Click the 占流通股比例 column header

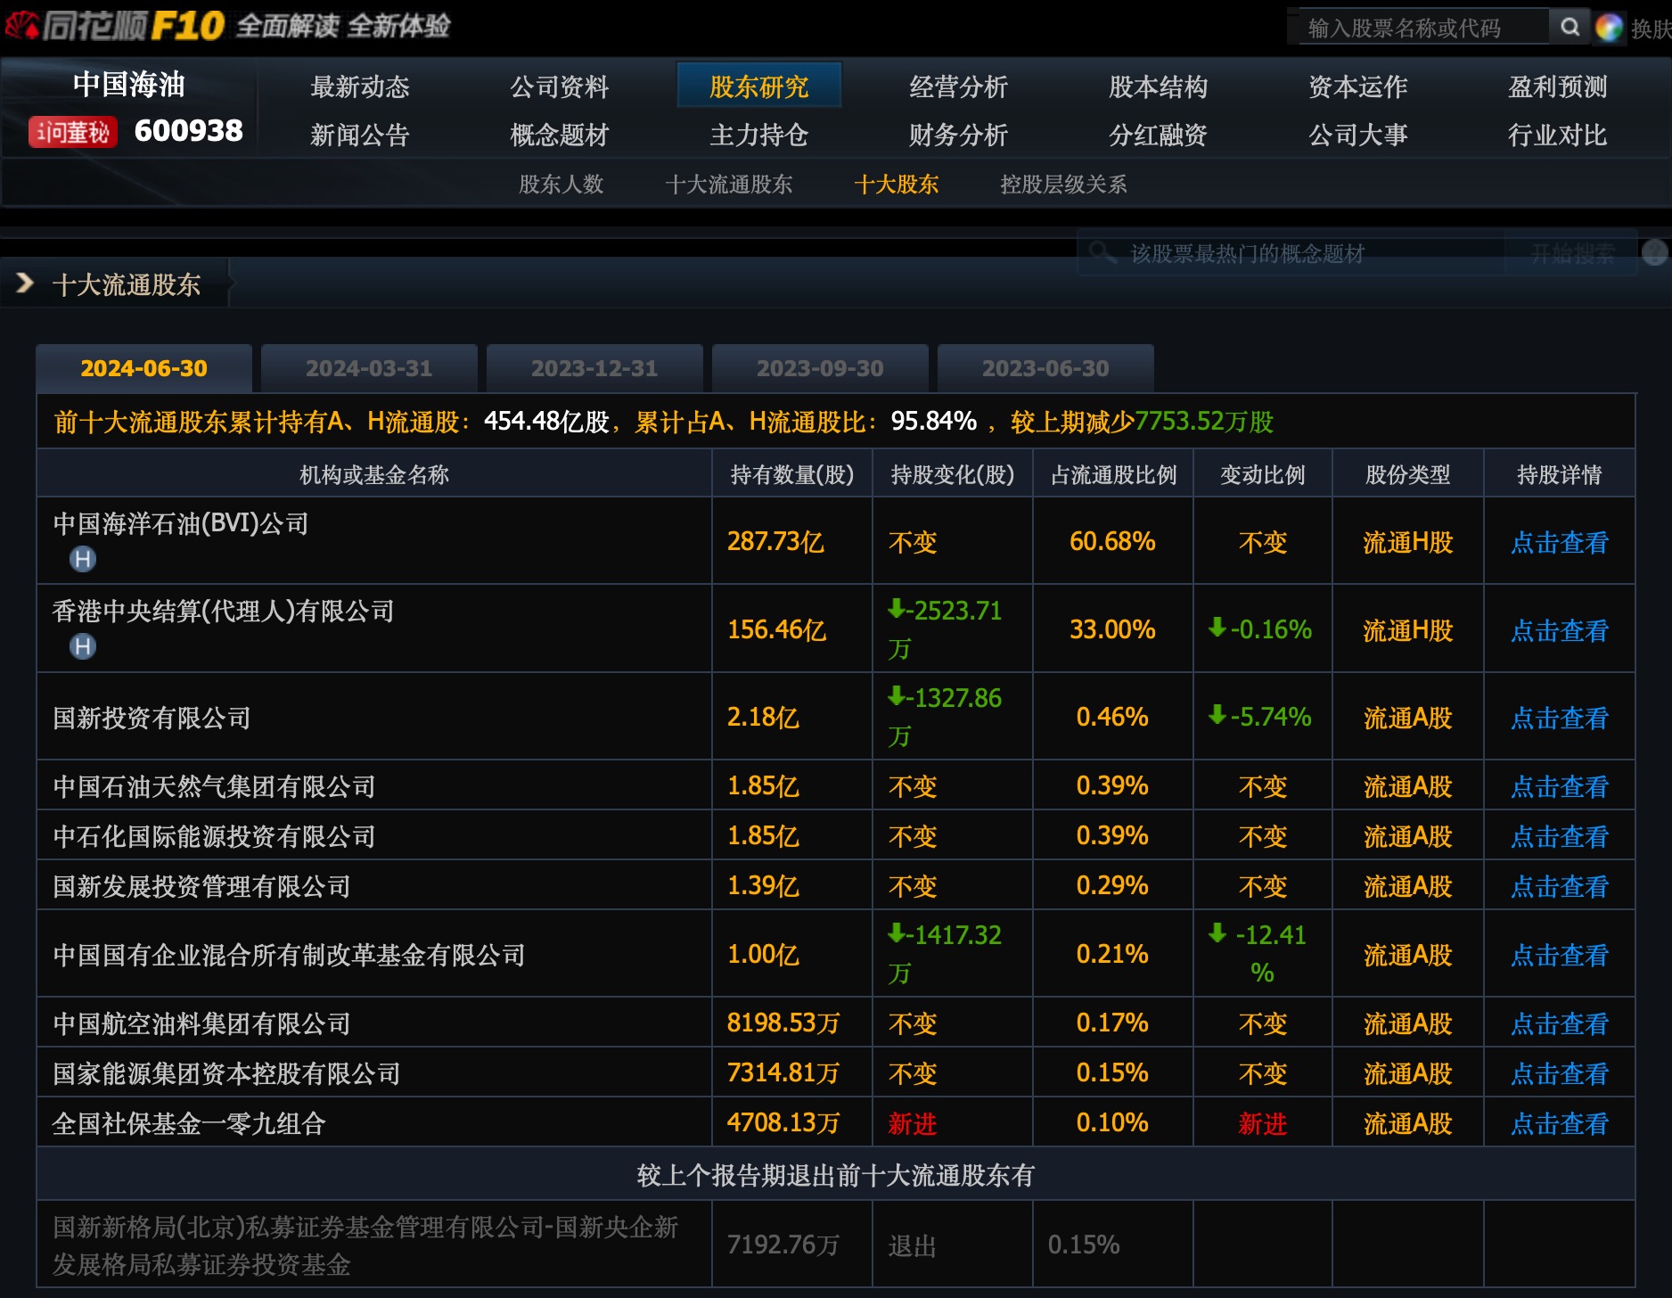pyautogui.click(x=1113, y=474)
